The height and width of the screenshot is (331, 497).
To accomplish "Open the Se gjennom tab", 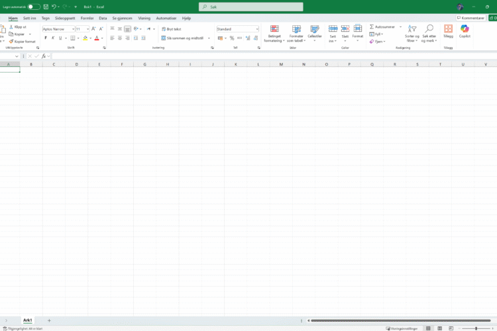I will tap(123, 19).
